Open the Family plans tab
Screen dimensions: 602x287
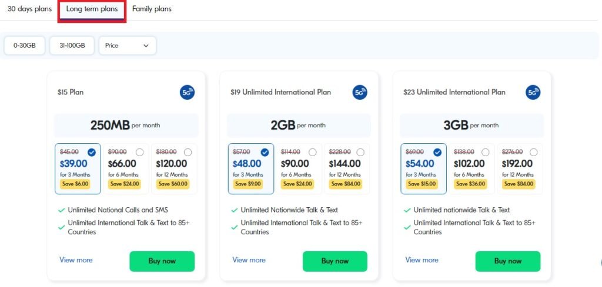pyautogui.click(x=152, y=9)
